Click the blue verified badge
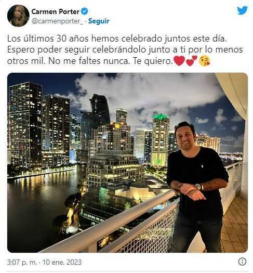 pyautogui.click(x=85, y=11)
